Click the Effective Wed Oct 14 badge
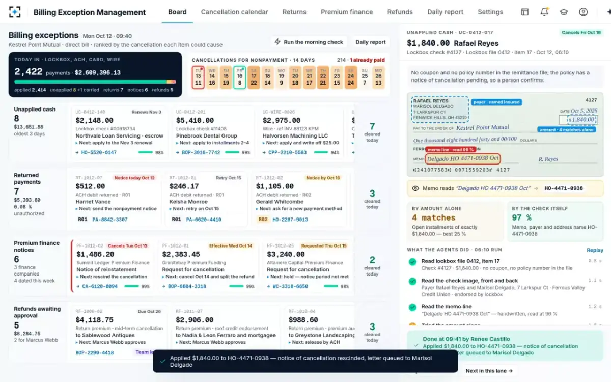The height and width of the screenshot is (382, 611). pos(230,246)
